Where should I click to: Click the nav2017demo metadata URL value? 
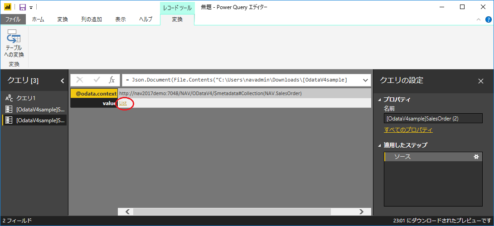210,93
